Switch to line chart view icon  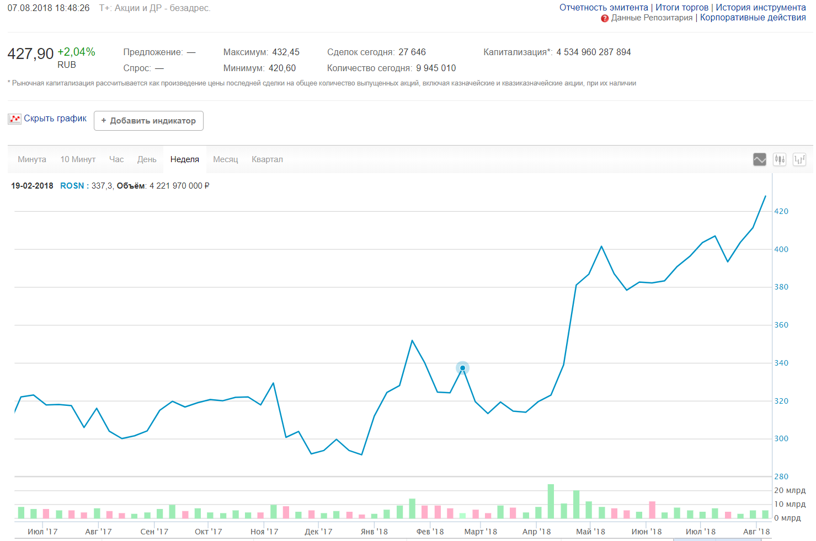pyautogui.click(x=760, y=159)
